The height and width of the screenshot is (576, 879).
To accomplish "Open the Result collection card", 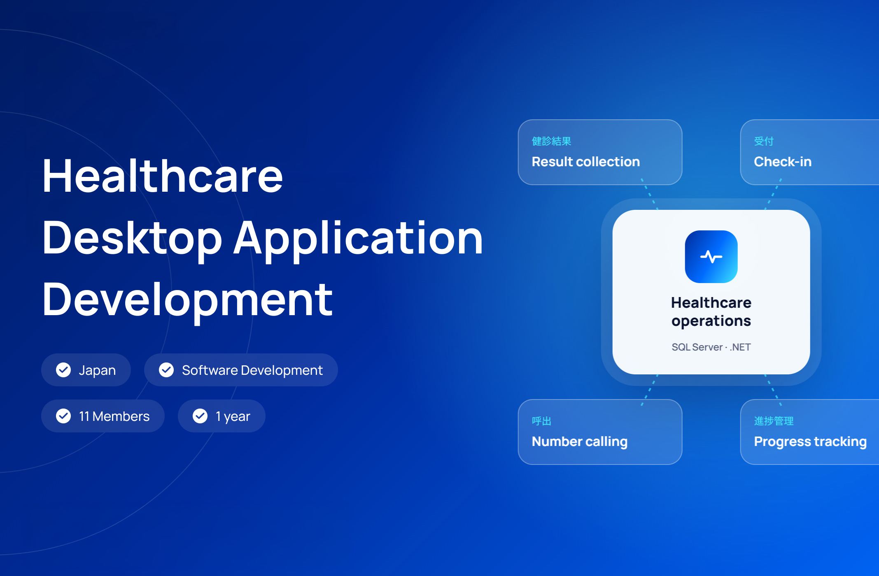I will tap(600, 152).
